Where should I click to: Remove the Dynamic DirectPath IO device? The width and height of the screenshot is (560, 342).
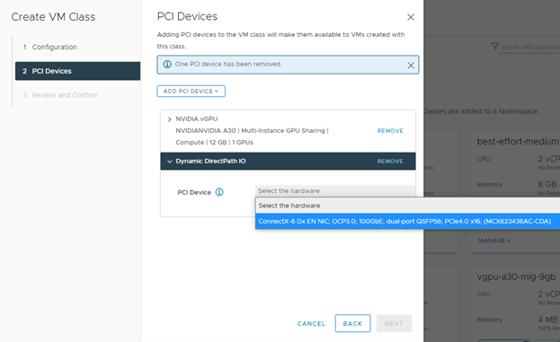[x=390, y=162]
